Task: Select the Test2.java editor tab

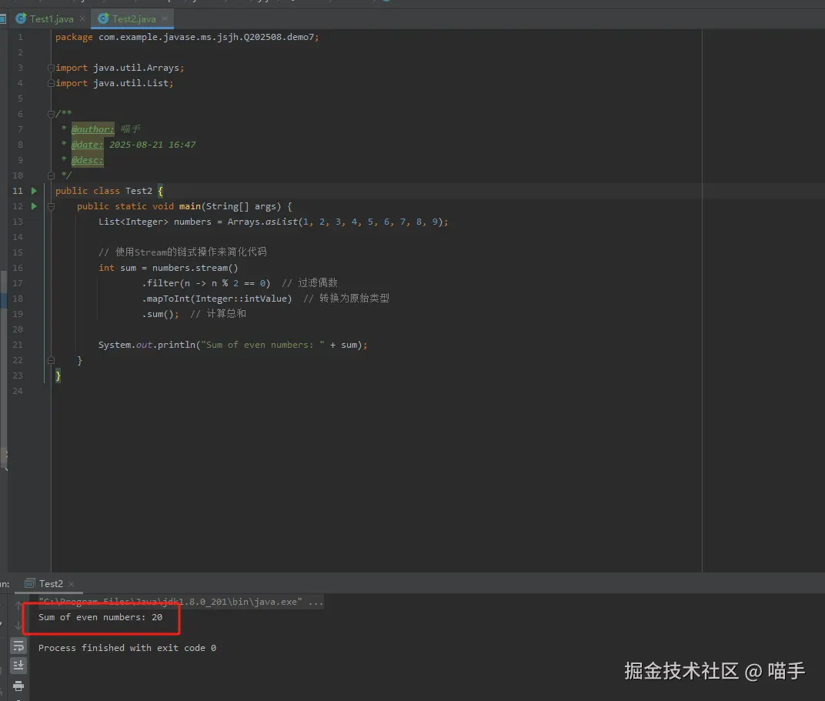Action: click(x=134, y=19)
